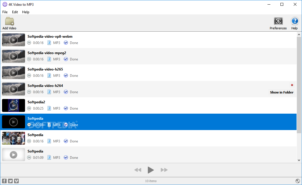Skip to next track with fast-forward button
This screenshot has height=185, width=302.
(x=164, y=170)
